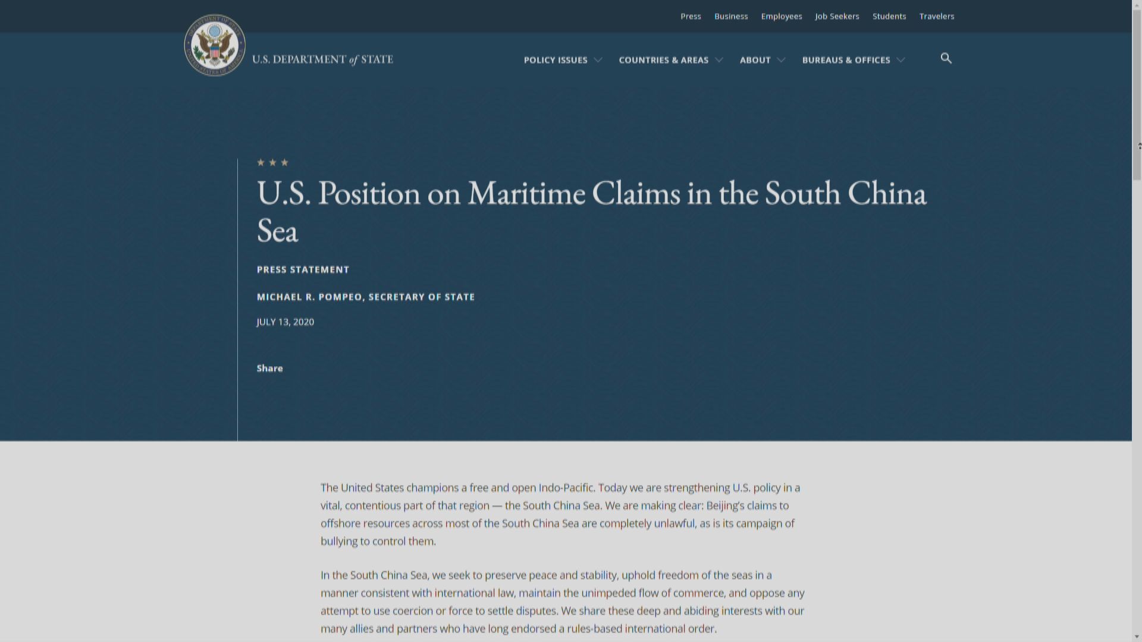Go to the Press link
The image size is (1142, 642).
[691, 16]
